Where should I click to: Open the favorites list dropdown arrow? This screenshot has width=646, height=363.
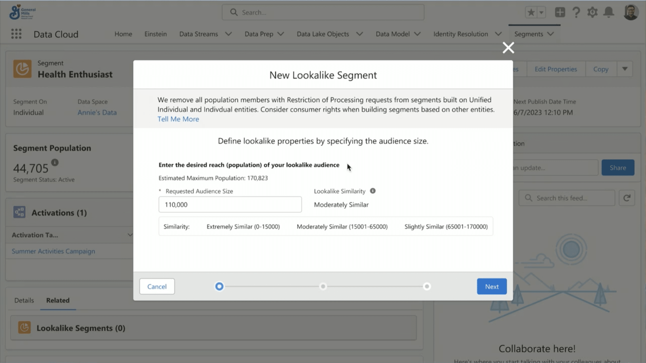(x=541, y=12)
